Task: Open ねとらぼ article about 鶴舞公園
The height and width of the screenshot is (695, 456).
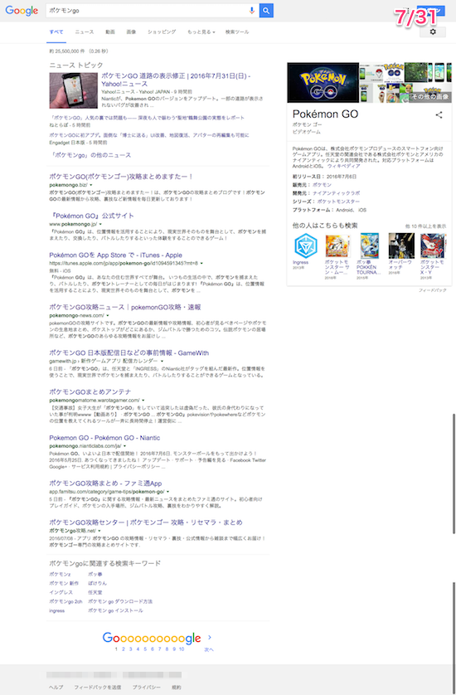Action: pyautogui.click(x=147, y=118)
